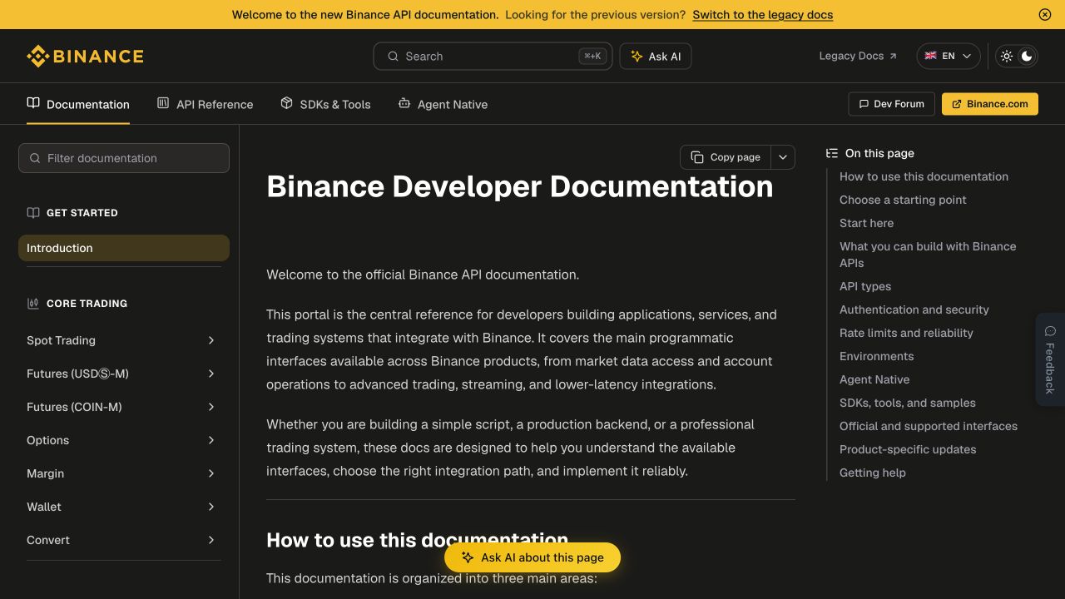Screen dimensions: 1065x599
Task: Open the Copy page options dropdown arrow
Action: [x=783, y=157]
